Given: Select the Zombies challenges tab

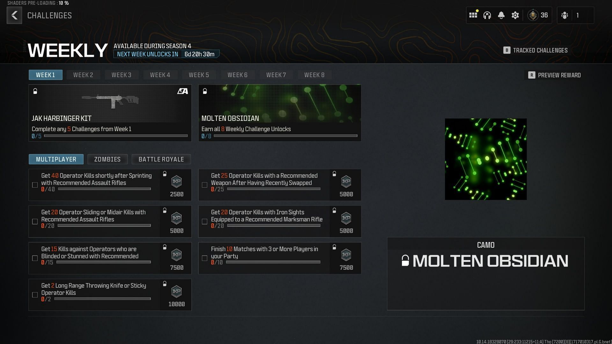Looking at the screenshot, I should (x=107, y=159).
